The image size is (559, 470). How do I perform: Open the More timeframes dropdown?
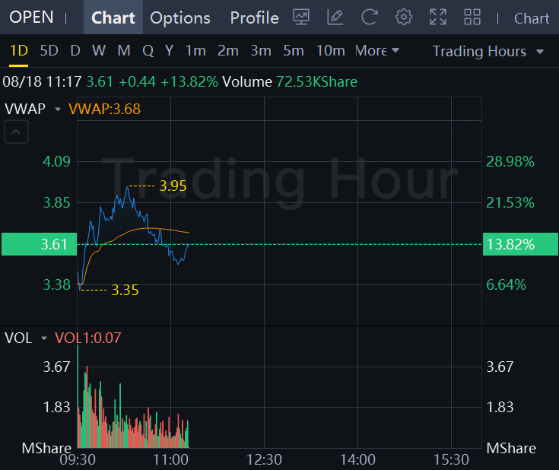[376, 51]
